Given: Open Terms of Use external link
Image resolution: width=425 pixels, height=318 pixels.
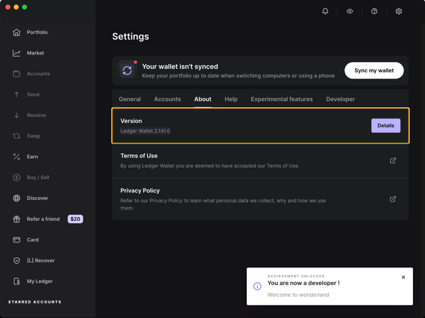Looking at the screenshot, I should (x=393, y=161).
